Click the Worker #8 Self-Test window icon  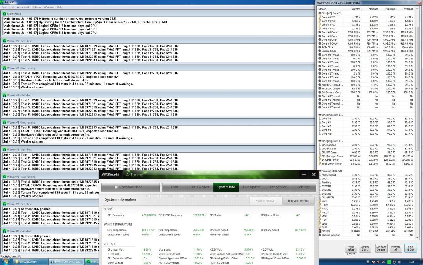click(x=4, y=231)
